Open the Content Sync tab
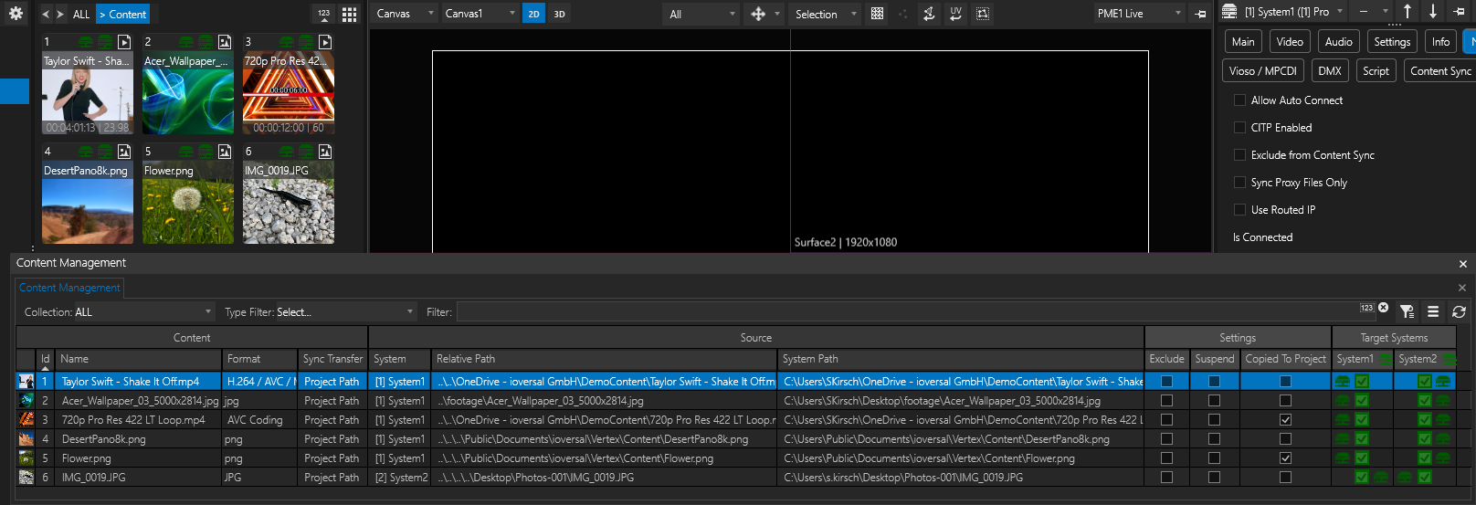Screen dimensions: 1476x505 point(1439,71)
